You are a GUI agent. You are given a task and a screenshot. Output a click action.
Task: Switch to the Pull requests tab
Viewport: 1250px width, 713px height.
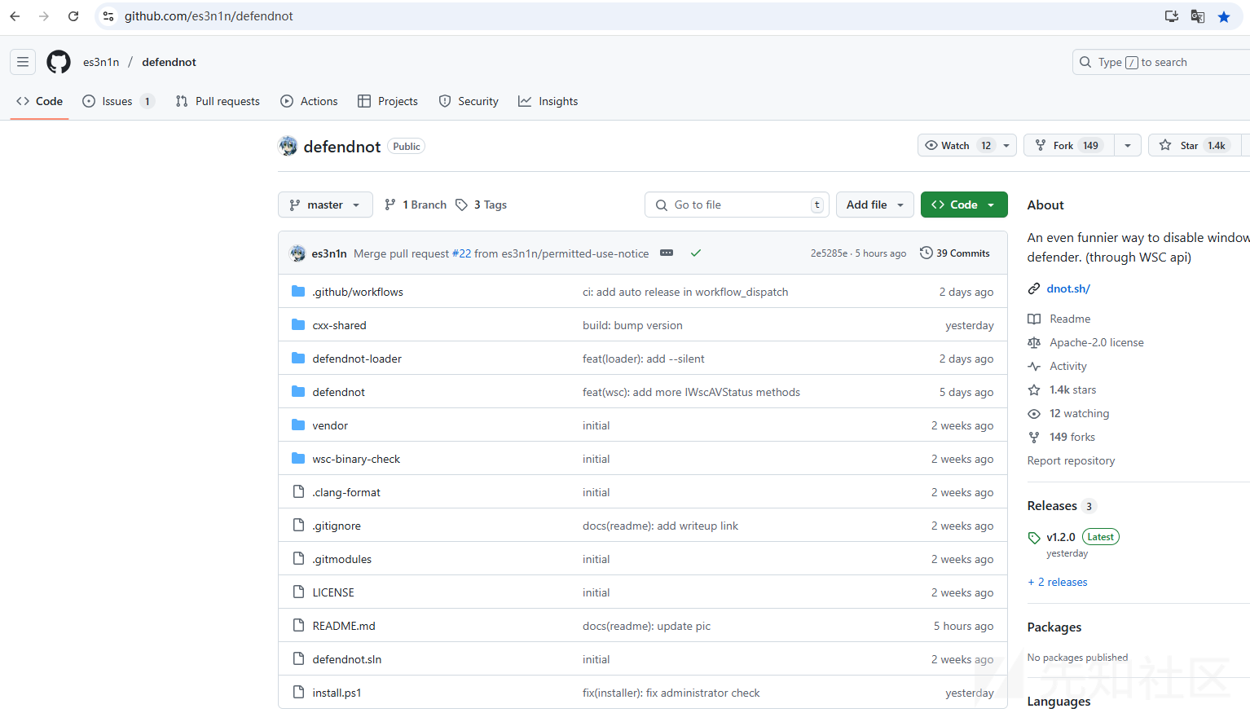pos(218,101)
